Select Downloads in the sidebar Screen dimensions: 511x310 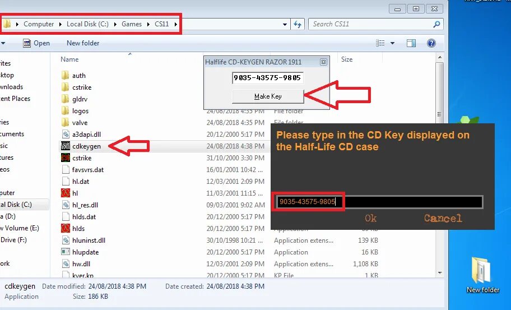(x=11, y=87)
